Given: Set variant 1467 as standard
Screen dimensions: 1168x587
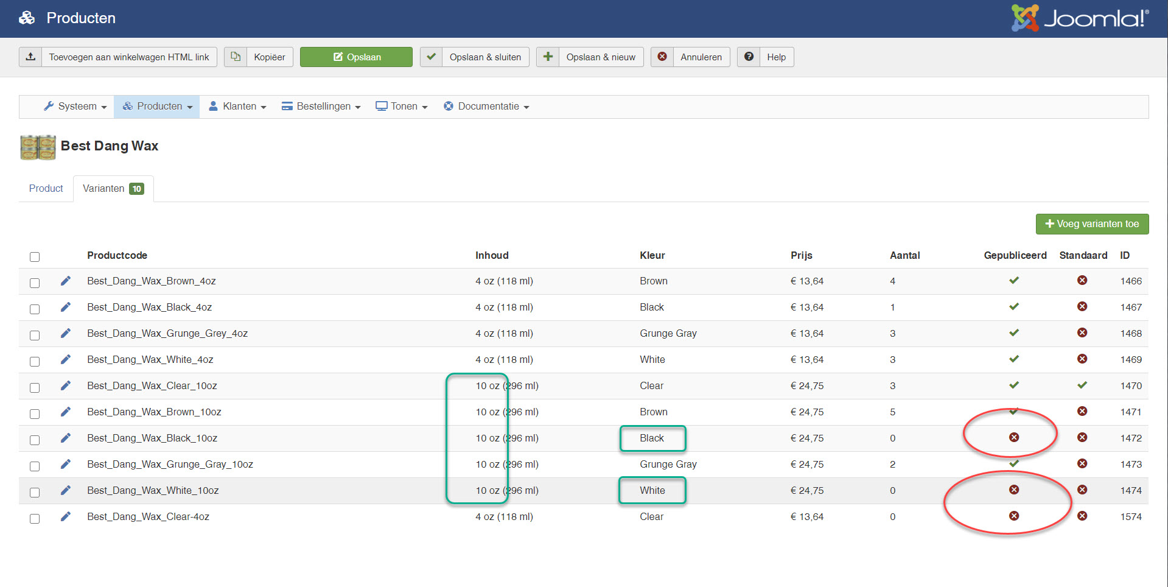Looking at the screenshot, I should coord(1082,307).
